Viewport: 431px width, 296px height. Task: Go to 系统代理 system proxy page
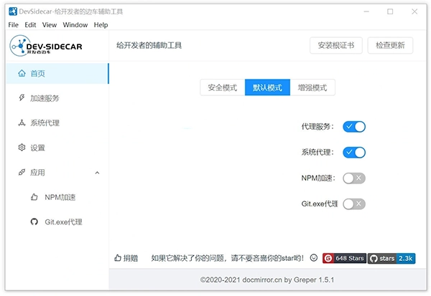tap(45, 123)
